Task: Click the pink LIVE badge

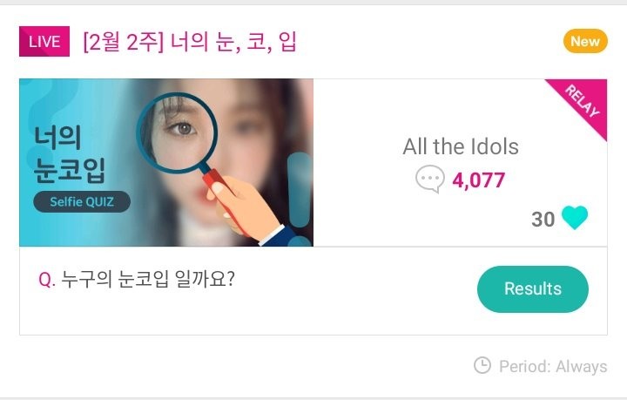Action: [x=44, y=42]
